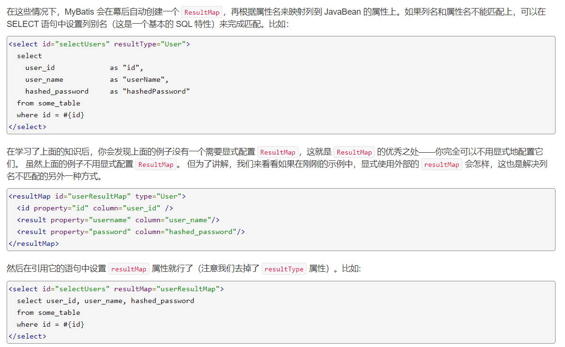
Task: Click the user_id as "id" line
Action: tap(84, 68)
